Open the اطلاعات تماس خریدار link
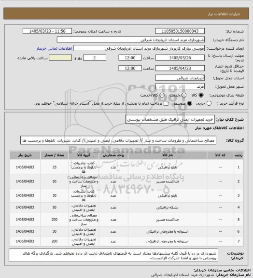The image size is (253, 278). 54,48
